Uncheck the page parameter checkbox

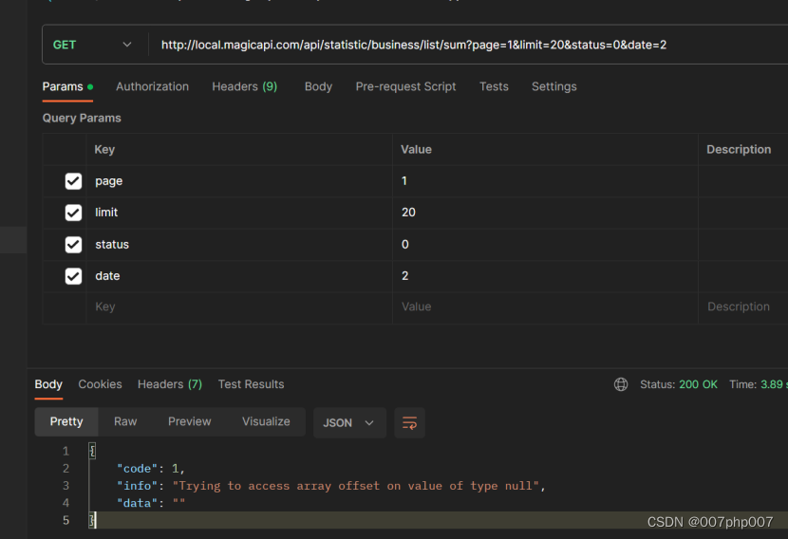click(73, 181)
